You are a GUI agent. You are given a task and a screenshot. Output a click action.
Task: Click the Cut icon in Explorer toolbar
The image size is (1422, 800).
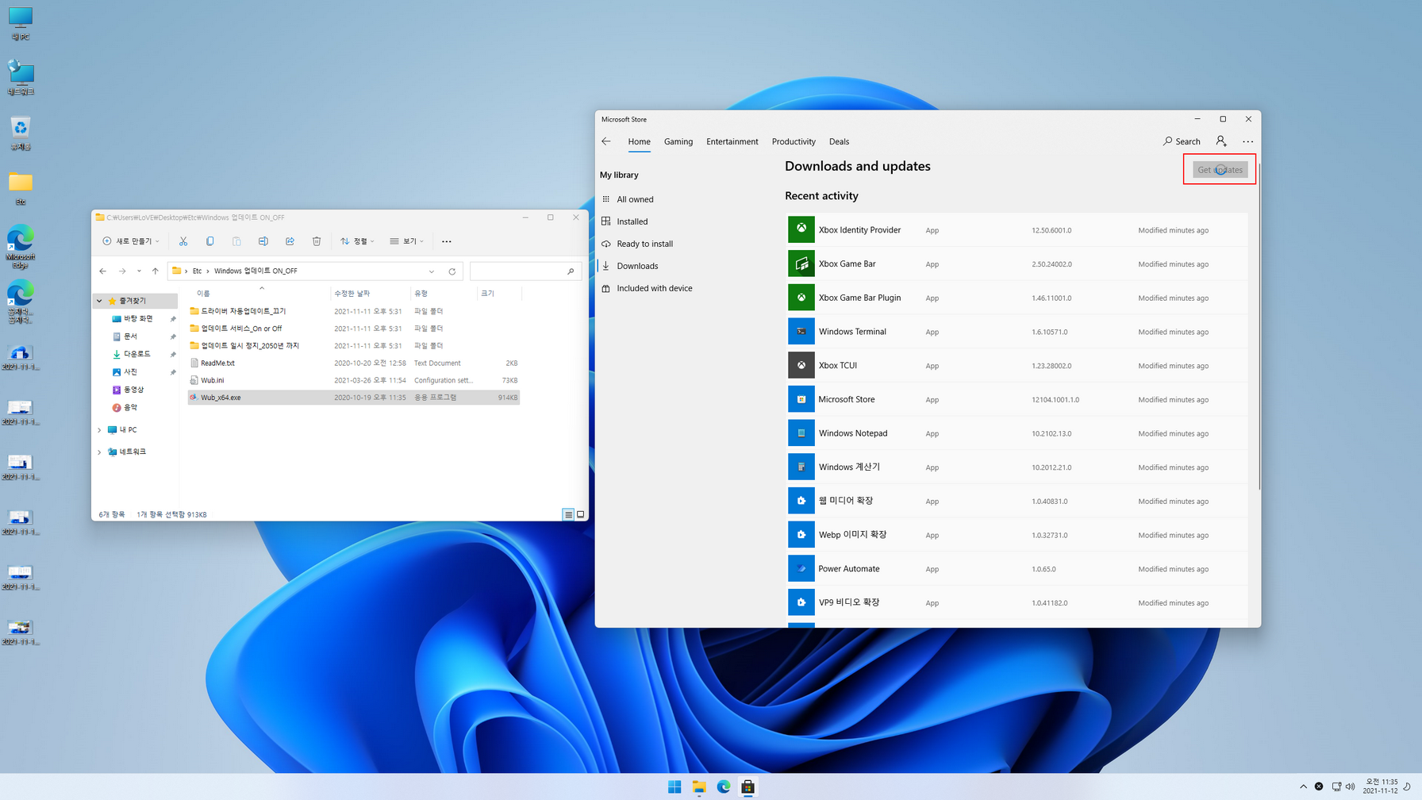pos(183,241)
